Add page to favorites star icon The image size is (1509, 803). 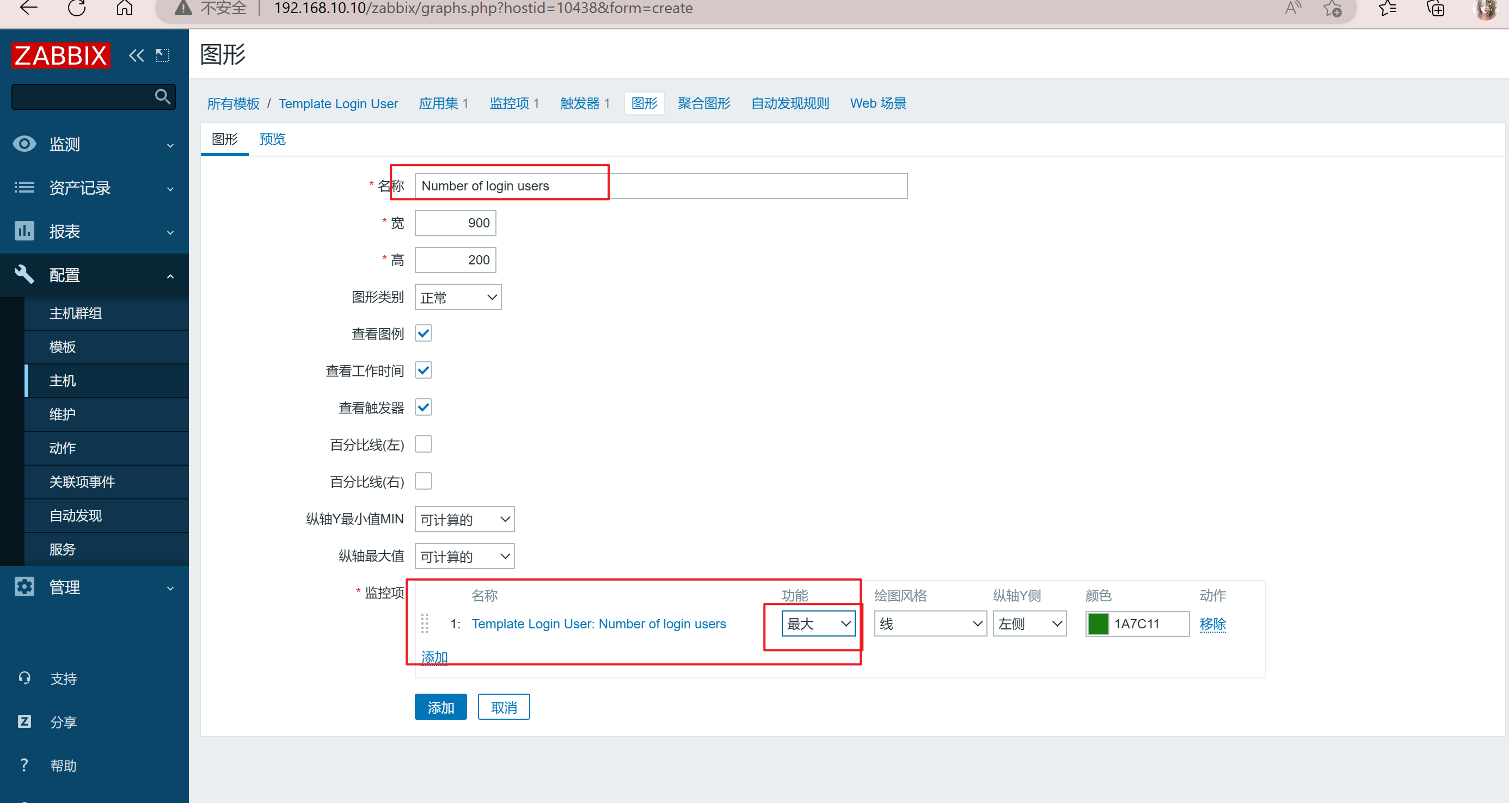(1332, 8)
